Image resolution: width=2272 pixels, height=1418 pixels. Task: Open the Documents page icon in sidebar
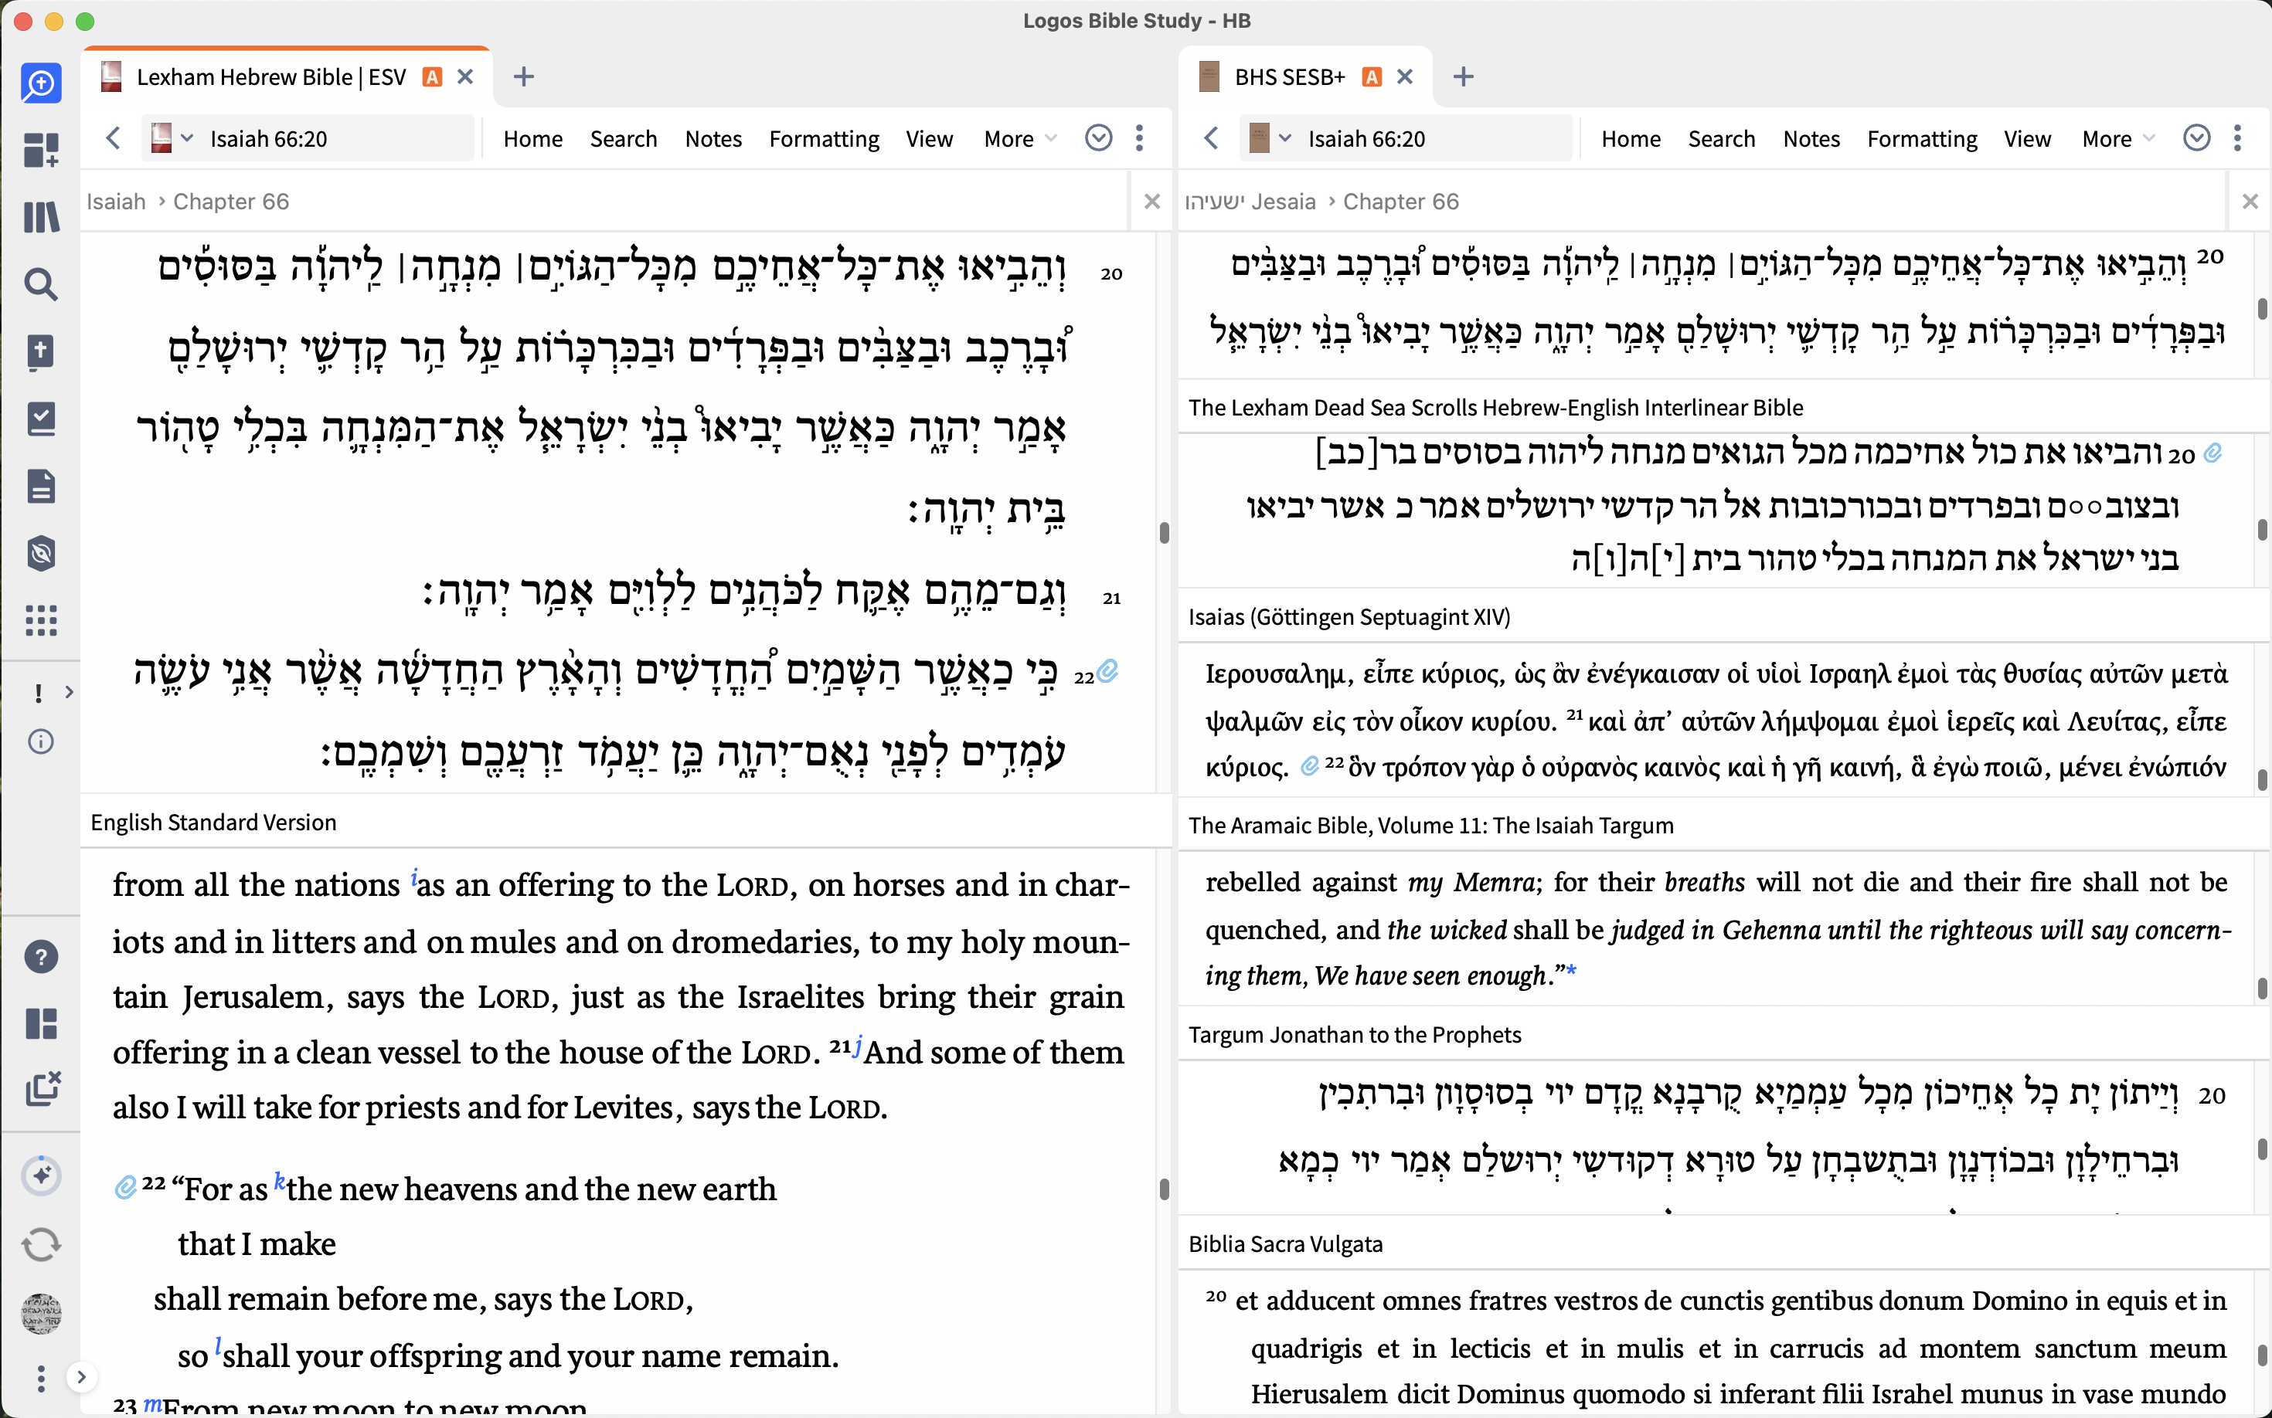coord(40,487)
